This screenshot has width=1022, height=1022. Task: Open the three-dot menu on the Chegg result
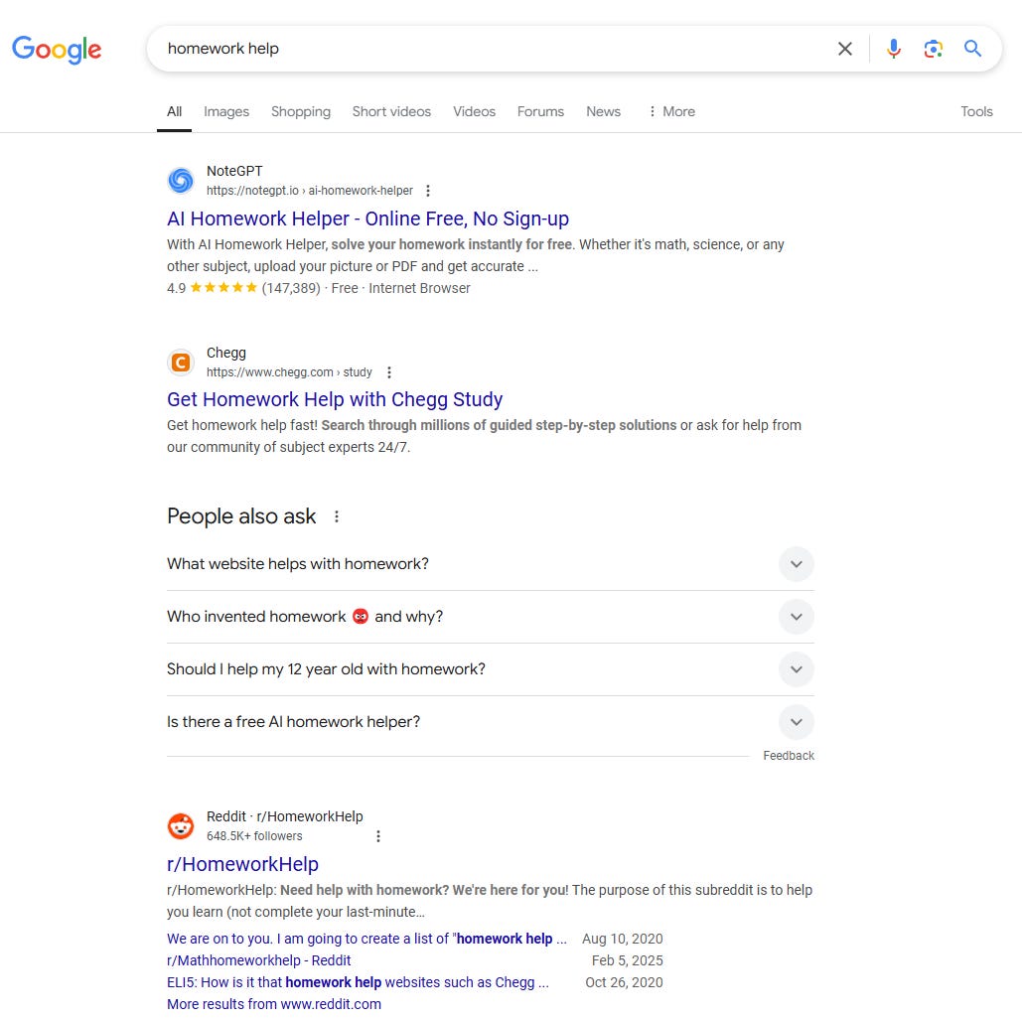coord(388,371)
